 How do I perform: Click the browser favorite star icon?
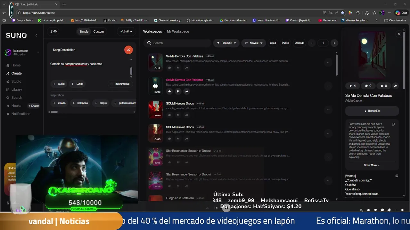(x=342, y=13)
